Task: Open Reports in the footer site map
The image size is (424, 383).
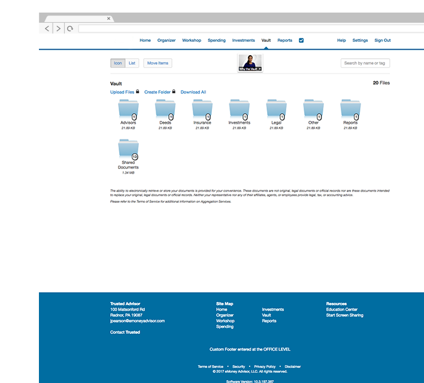Action: [x=269, y=321]
